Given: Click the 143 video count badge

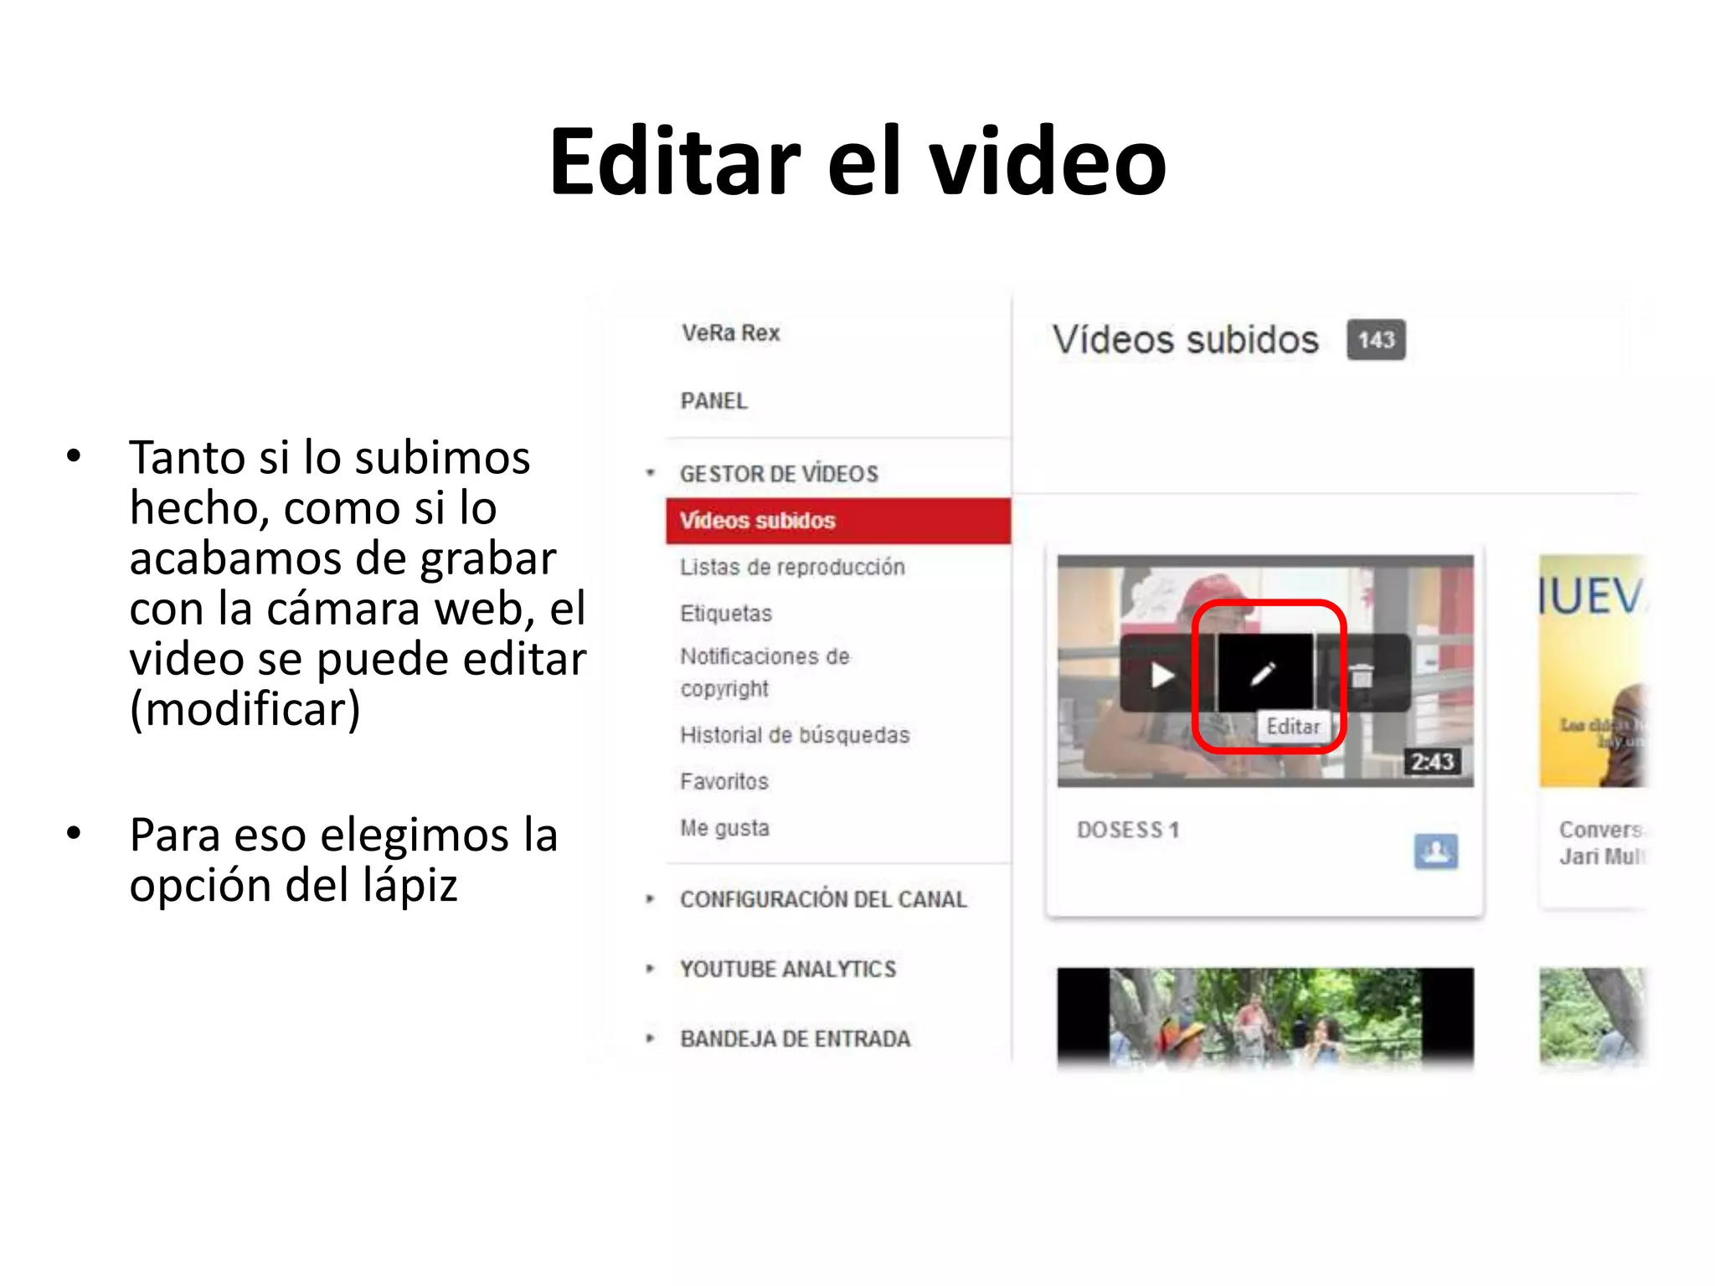Looking at the screenshot, I should [1376, 340].
